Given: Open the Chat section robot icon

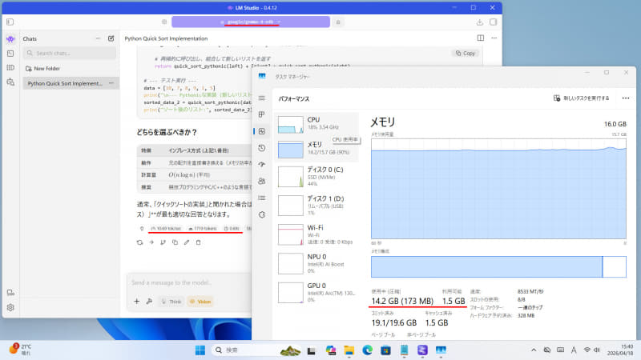Looking at the screenshot, I should [10, 38].
